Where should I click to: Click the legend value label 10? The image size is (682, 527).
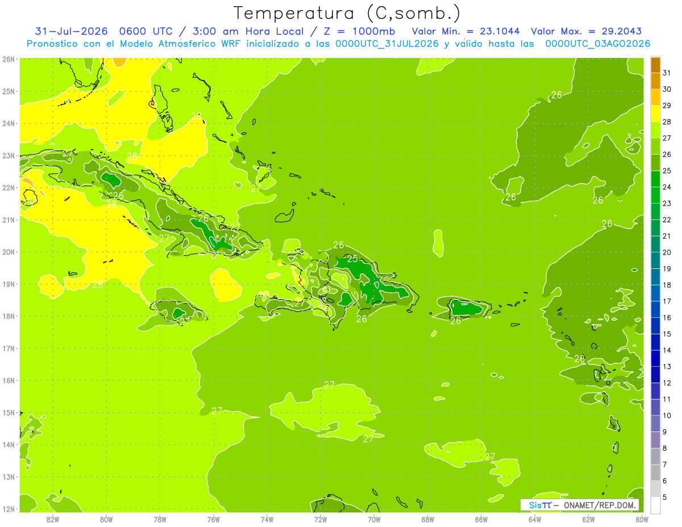point(667,416)
